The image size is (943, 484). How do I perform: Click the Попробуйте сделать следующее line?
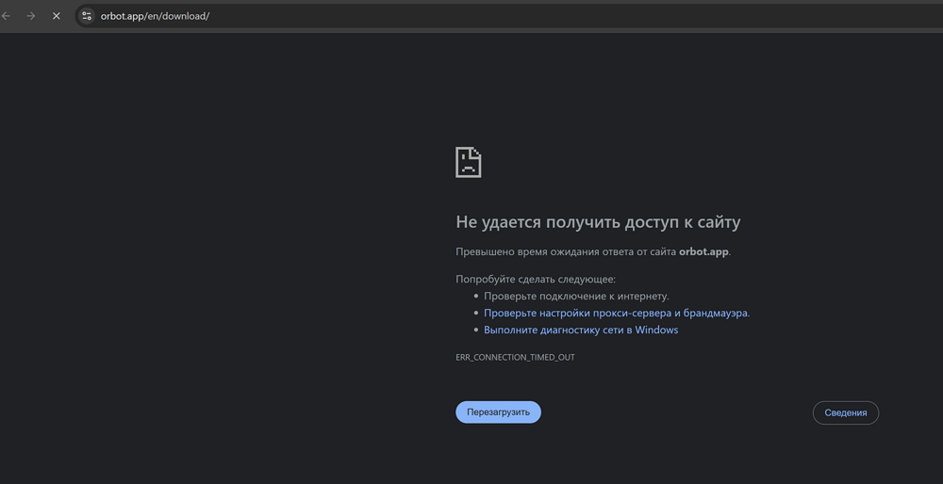535,279
